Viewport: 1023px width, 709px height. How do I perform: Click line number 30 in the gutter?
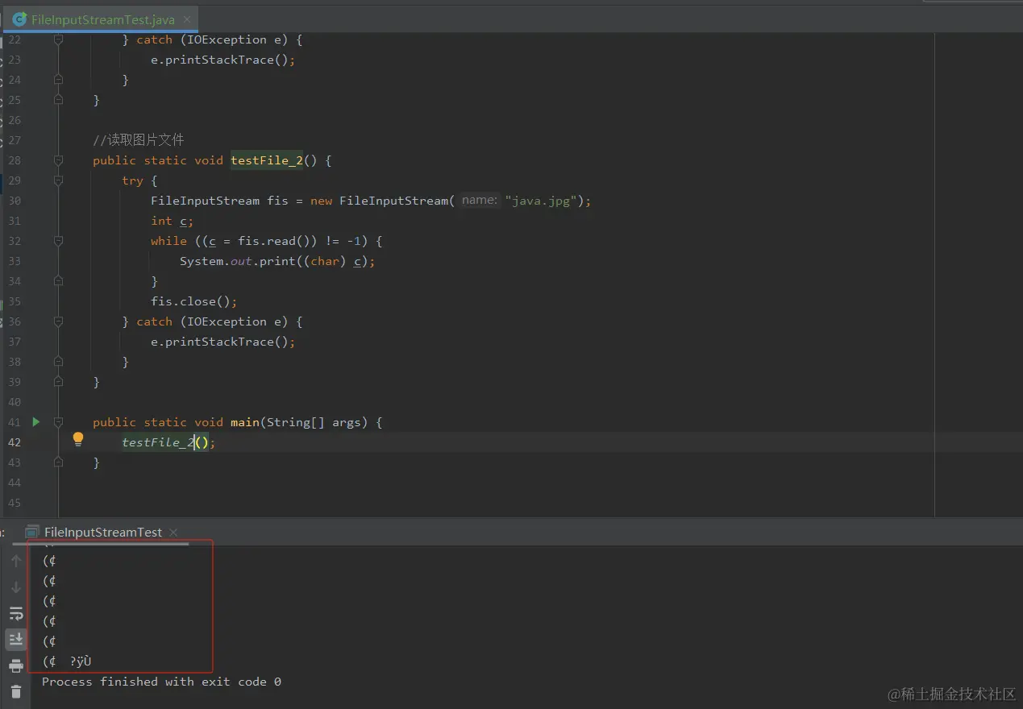click(x=15, y=201)
